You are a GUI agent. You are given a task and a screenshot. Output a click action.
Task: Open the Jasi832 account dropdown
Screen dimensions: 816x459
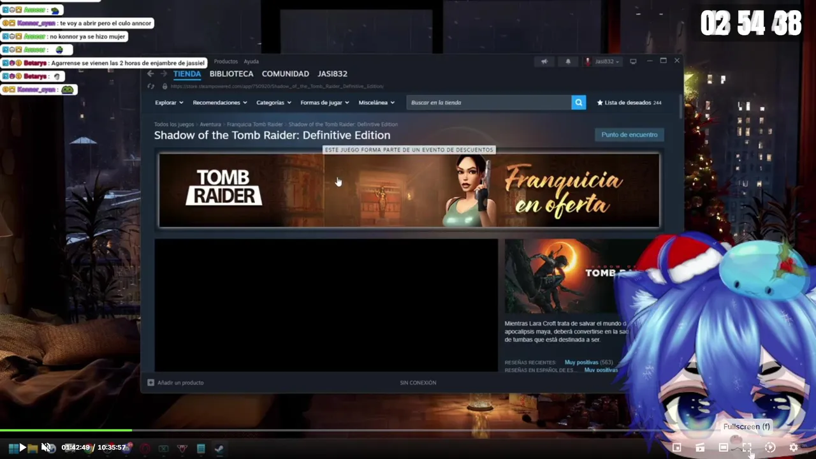click(602, 61)
